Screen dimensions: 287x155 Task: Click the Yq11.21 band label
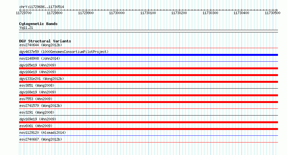tap(26, 28)
